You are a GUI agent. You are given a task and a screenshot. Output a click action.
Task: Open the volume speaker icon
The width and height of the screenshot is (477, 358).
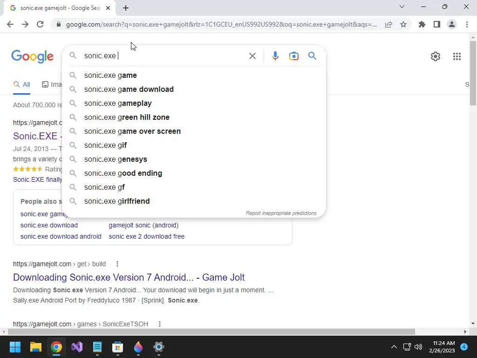[419, 347]
